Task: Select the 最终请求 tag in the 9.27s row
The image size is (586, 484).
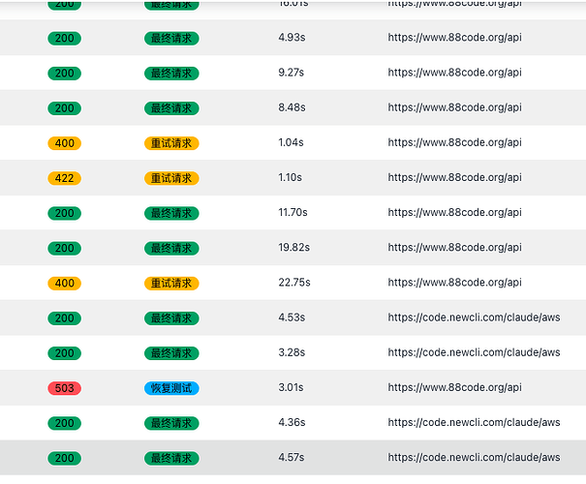Action: (171, 74)
